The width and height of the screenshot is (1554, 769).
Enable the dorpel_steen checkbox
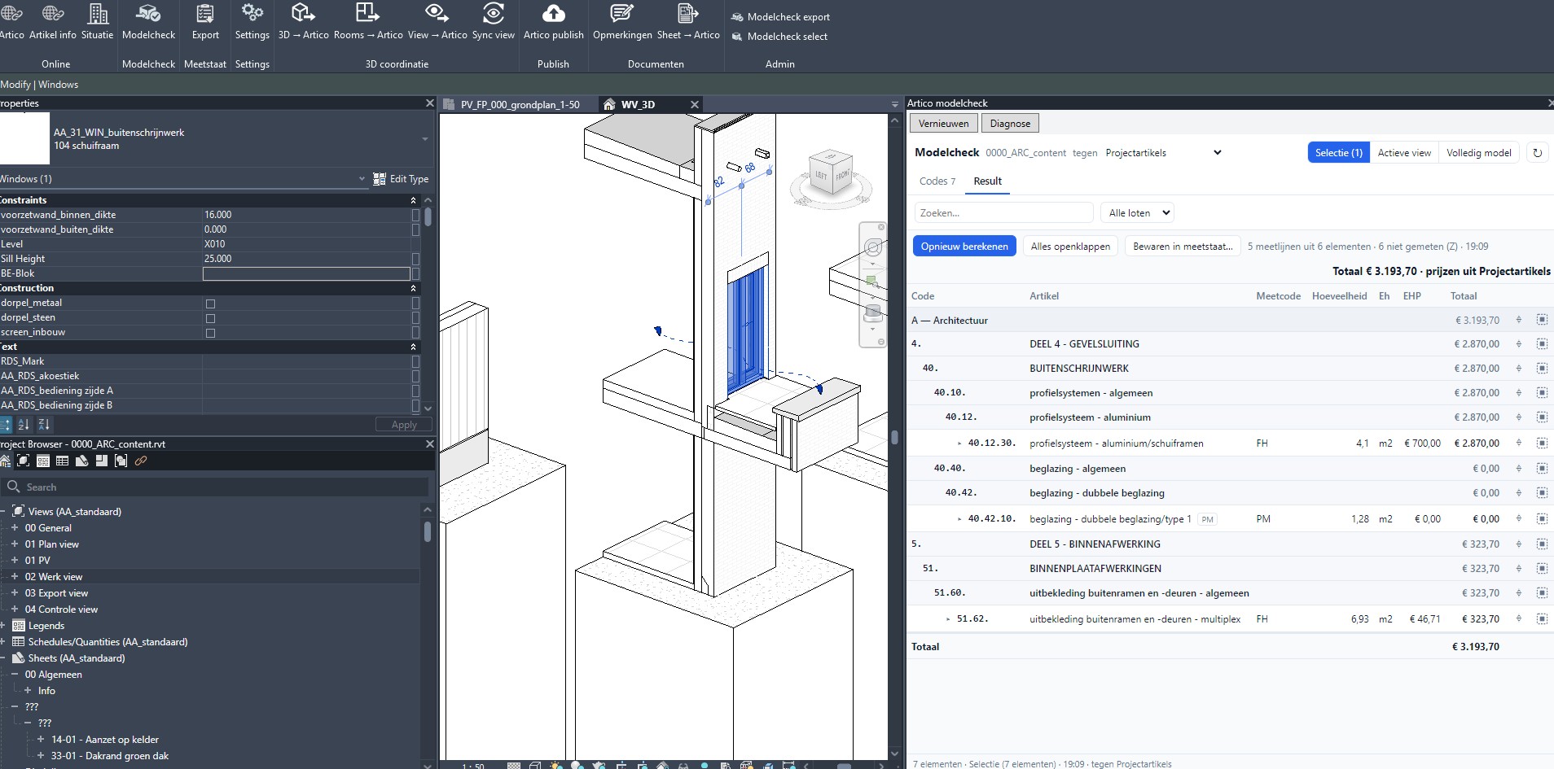tap(210, 318)
